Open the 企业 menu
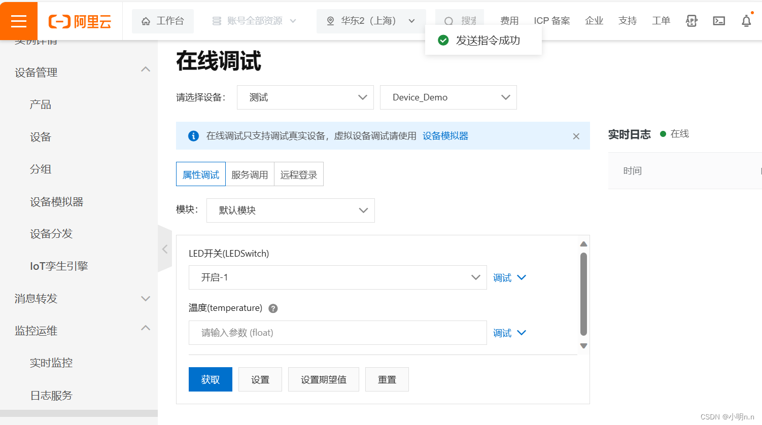The width and height of the screenshot is (762, 425). tap(594, 21)
